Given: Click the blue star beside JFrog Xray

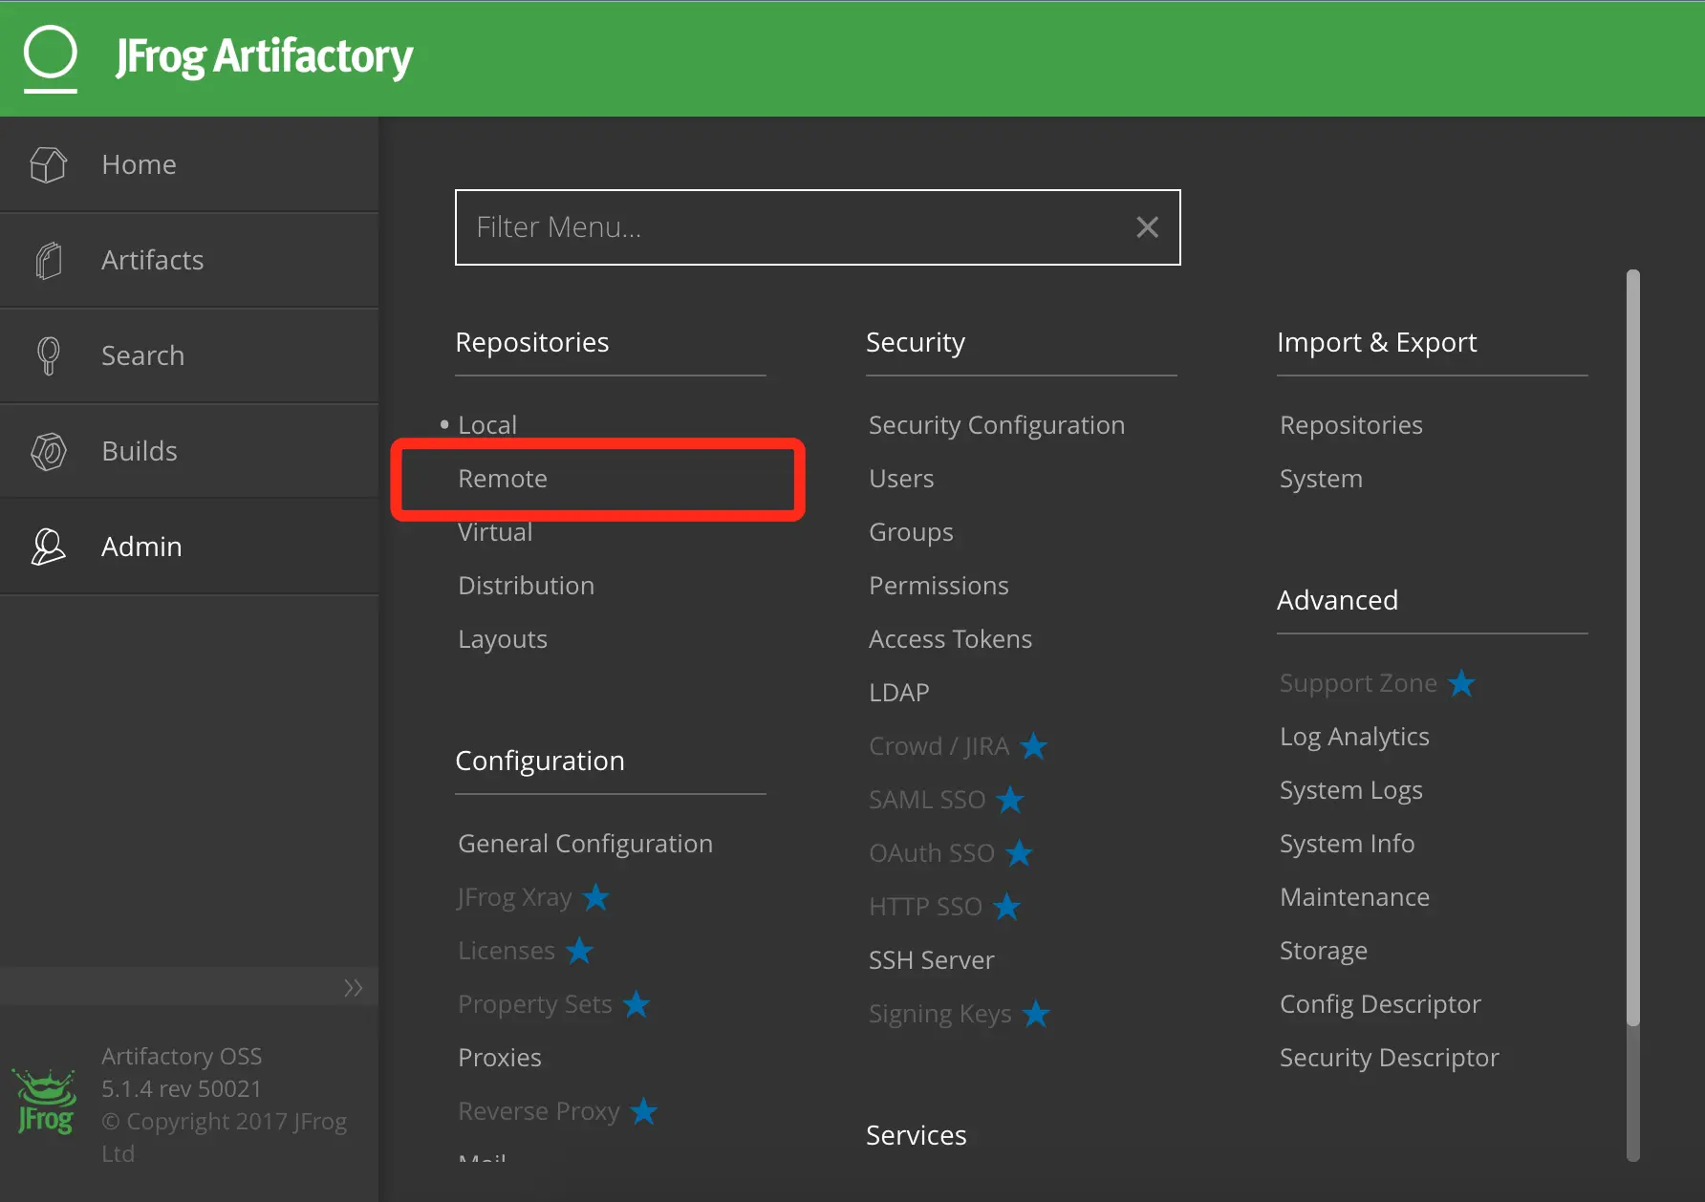Looking at the screenshot, I should coord(596,897).
